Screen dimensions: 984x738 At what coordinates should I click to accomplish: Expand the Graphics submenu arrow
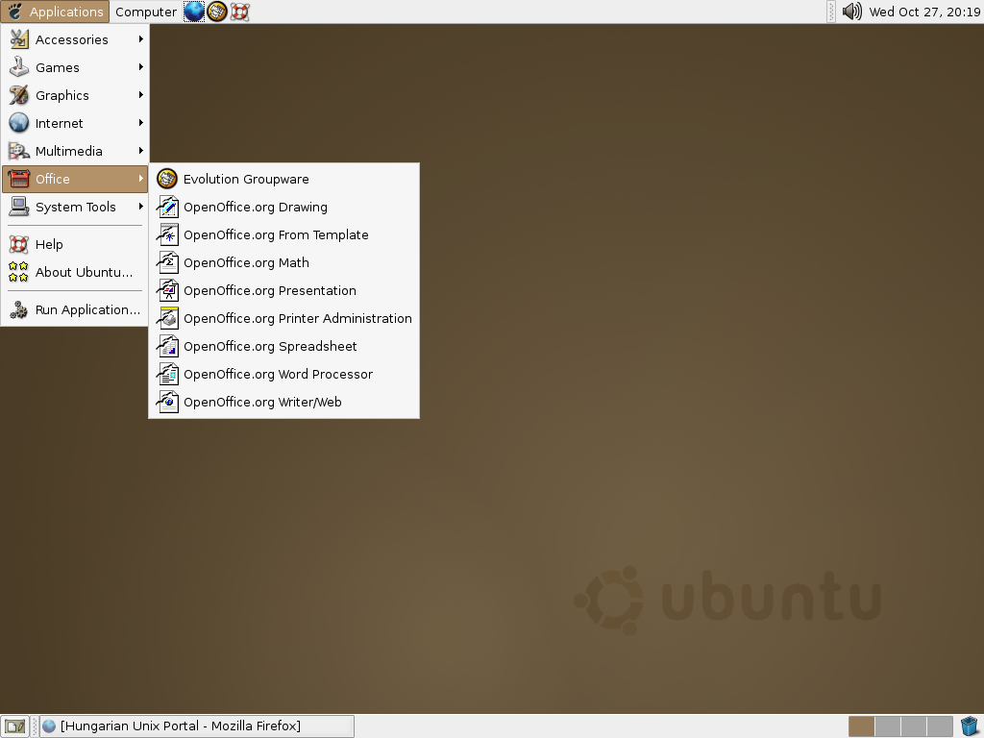pyautogui.click(x=140, y=95)
